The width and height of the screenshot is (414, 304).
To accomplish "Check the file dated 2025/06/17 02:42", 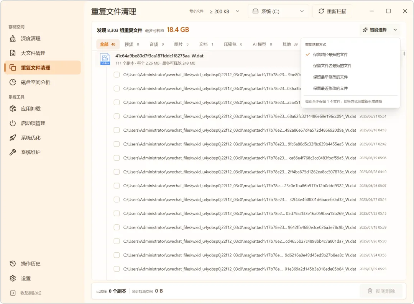I will point(117,144).
